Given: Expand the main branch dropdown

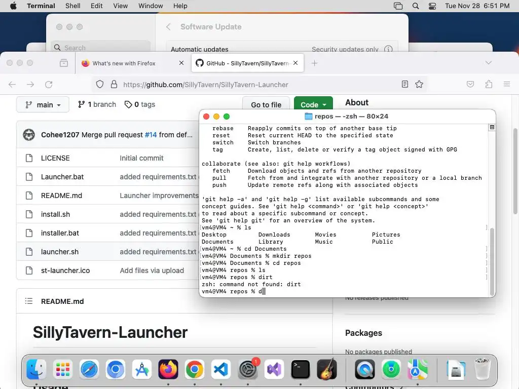Looking at the screenshot, I should pyautogui.click(x=43, y=104).
